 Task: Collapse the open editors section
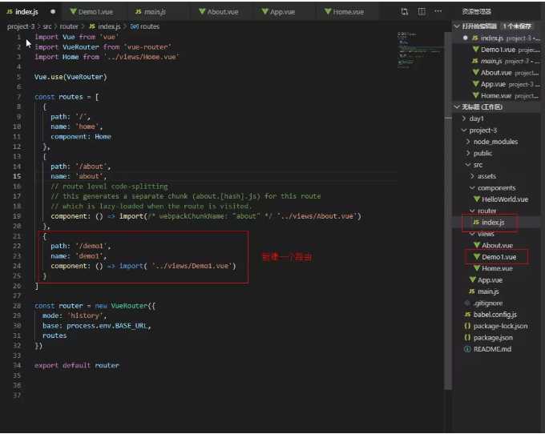(457, 26)
